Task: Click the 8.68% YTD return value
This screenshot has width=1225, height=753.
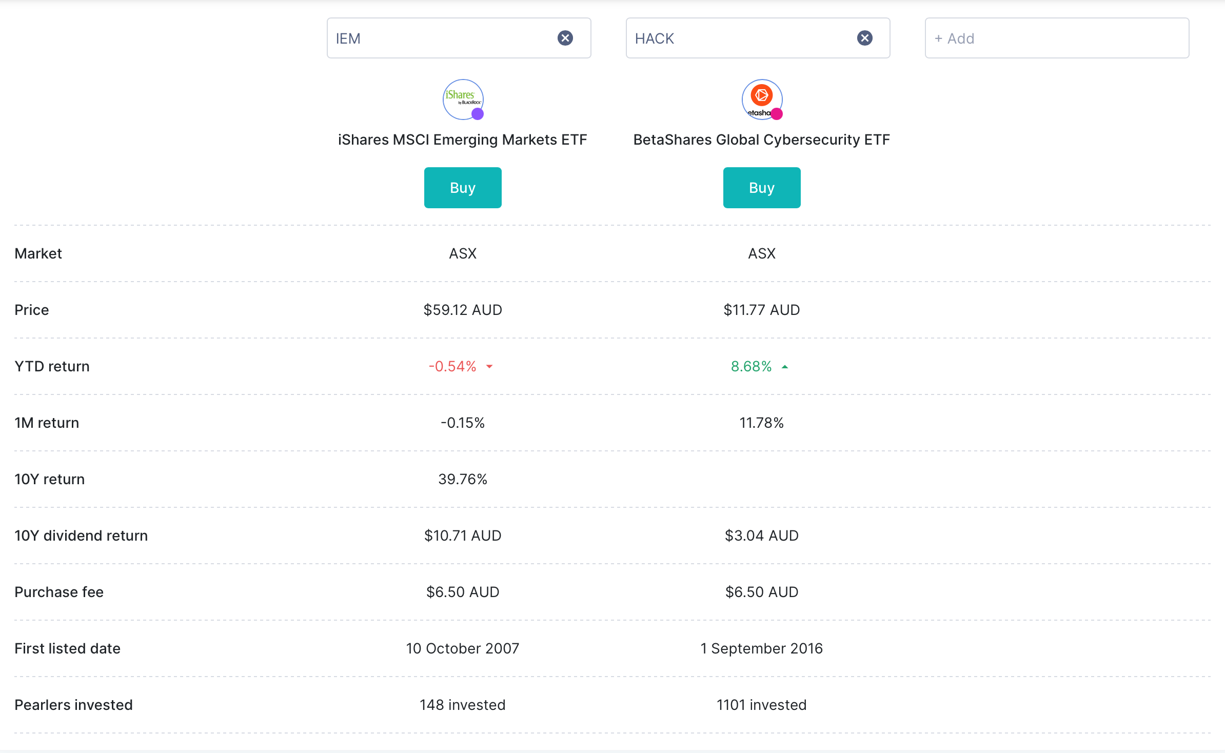Action: [x=752, y=366]
